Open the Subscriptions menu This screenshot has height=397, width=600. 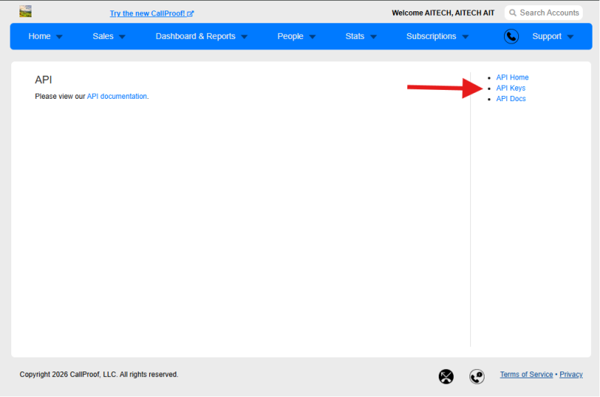pyautogui.click(x=430, y=36)
